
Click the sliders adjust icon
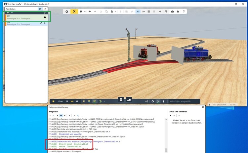pos(146,101)
